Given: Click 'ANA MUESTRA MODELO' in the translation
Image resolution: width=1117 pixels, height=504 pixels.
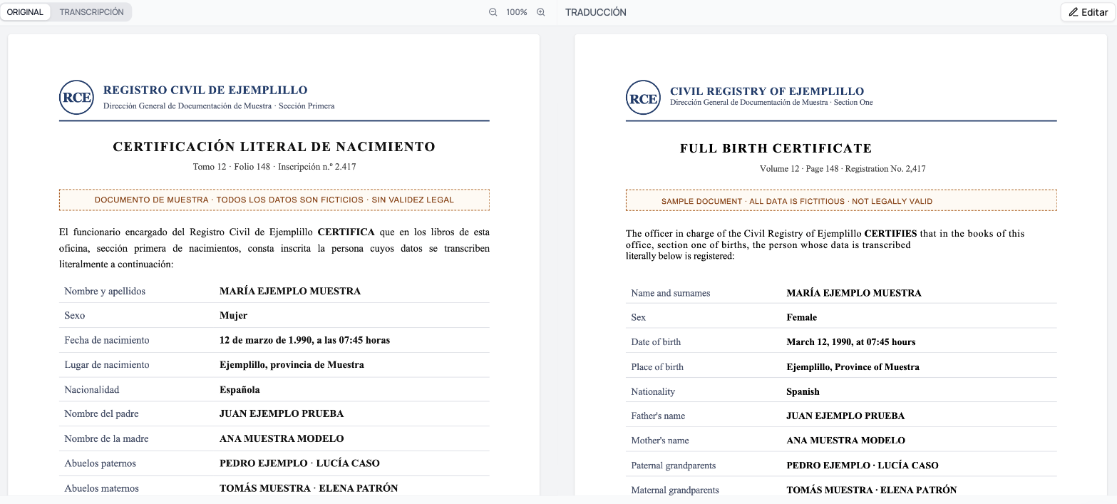Looking at the screenshot, I should click(845, 441).
